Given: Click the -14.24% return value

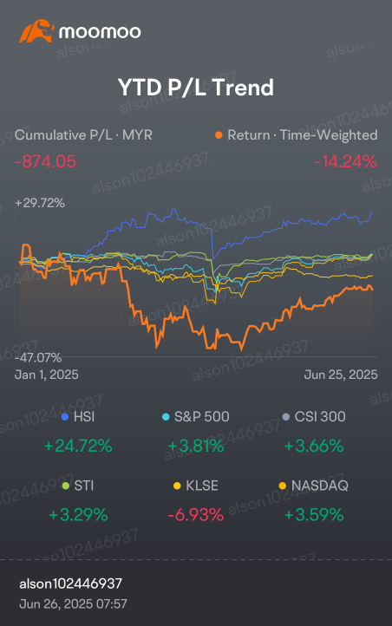Looking at the screenshot, I should tap(345, 161).
